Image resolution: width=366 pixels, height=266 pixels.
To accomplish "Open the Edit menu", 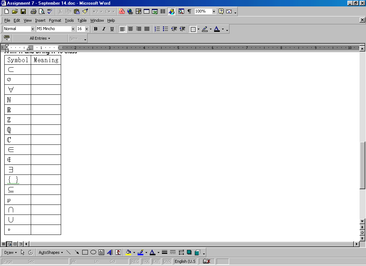I will 16,20.
